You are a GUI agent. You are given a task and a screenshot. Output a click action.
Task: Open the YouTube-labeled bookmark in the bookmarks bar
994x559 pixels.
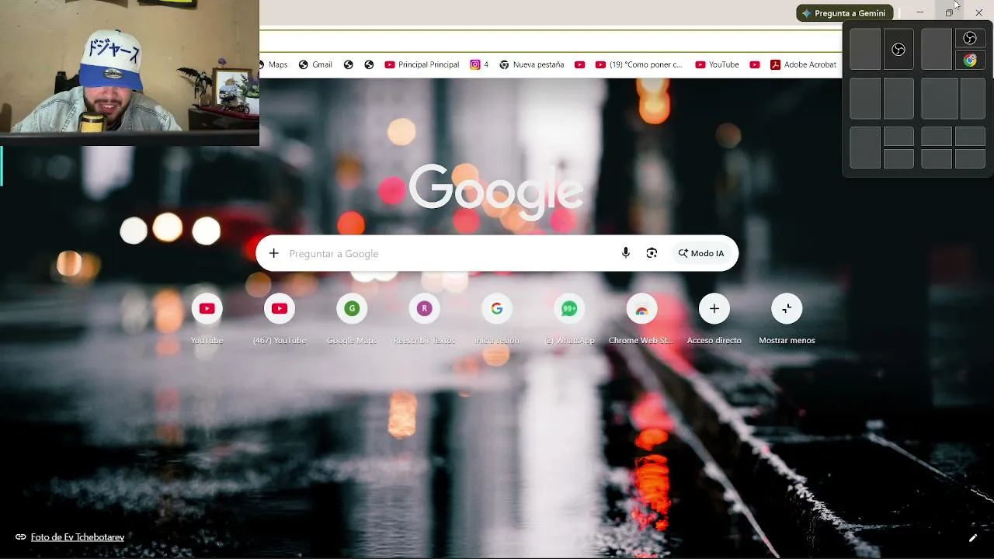pos(717,64)
